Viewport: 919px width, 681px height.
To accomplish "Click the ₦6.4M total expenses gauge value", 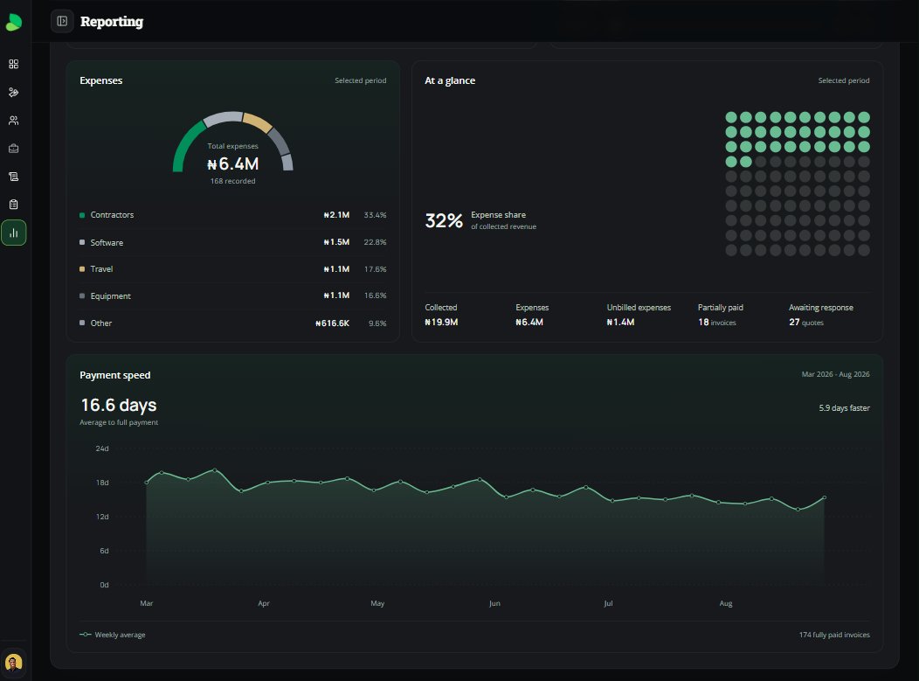I will click(232, 164).
